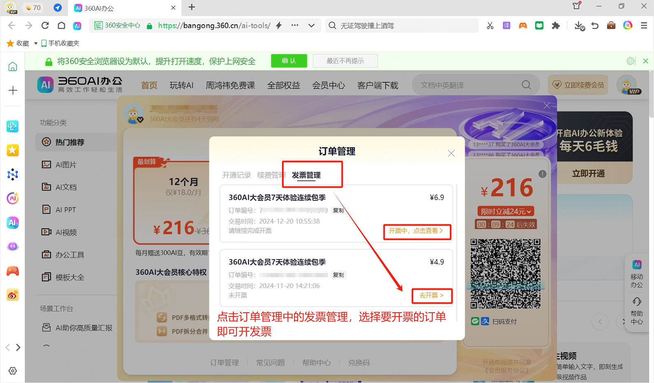Switch to 开通记录 tab
Screen dimensions: 654x383
(237, 175)
